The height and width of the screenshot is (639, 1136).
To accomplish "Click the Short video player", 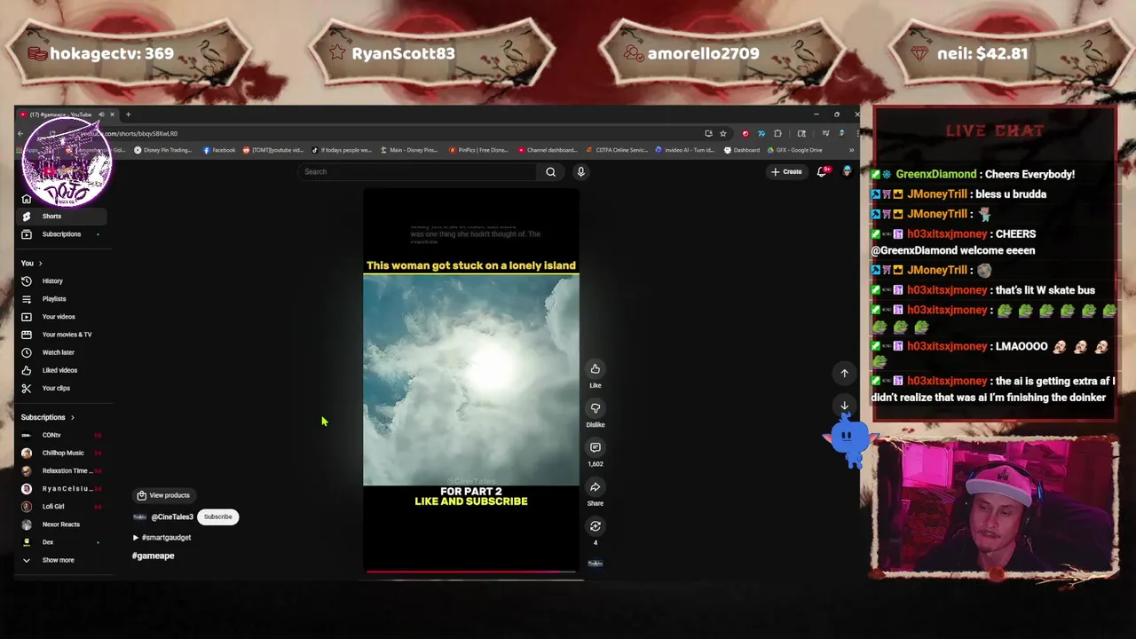I will 471,382.
